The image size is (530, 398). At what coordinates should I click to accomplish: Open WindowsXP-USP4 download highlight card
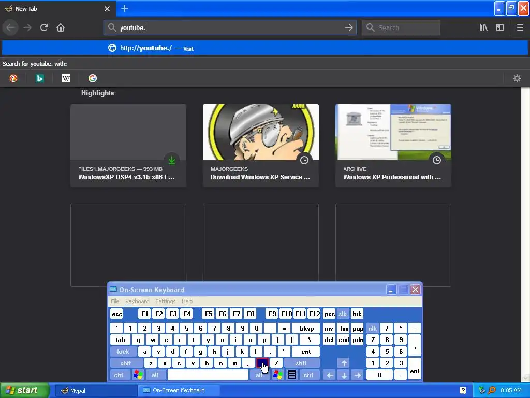[128, 145]
